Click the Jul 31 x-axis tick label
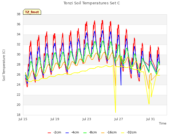The height and width of the screenshot is (138, 184). click(151, 119)
